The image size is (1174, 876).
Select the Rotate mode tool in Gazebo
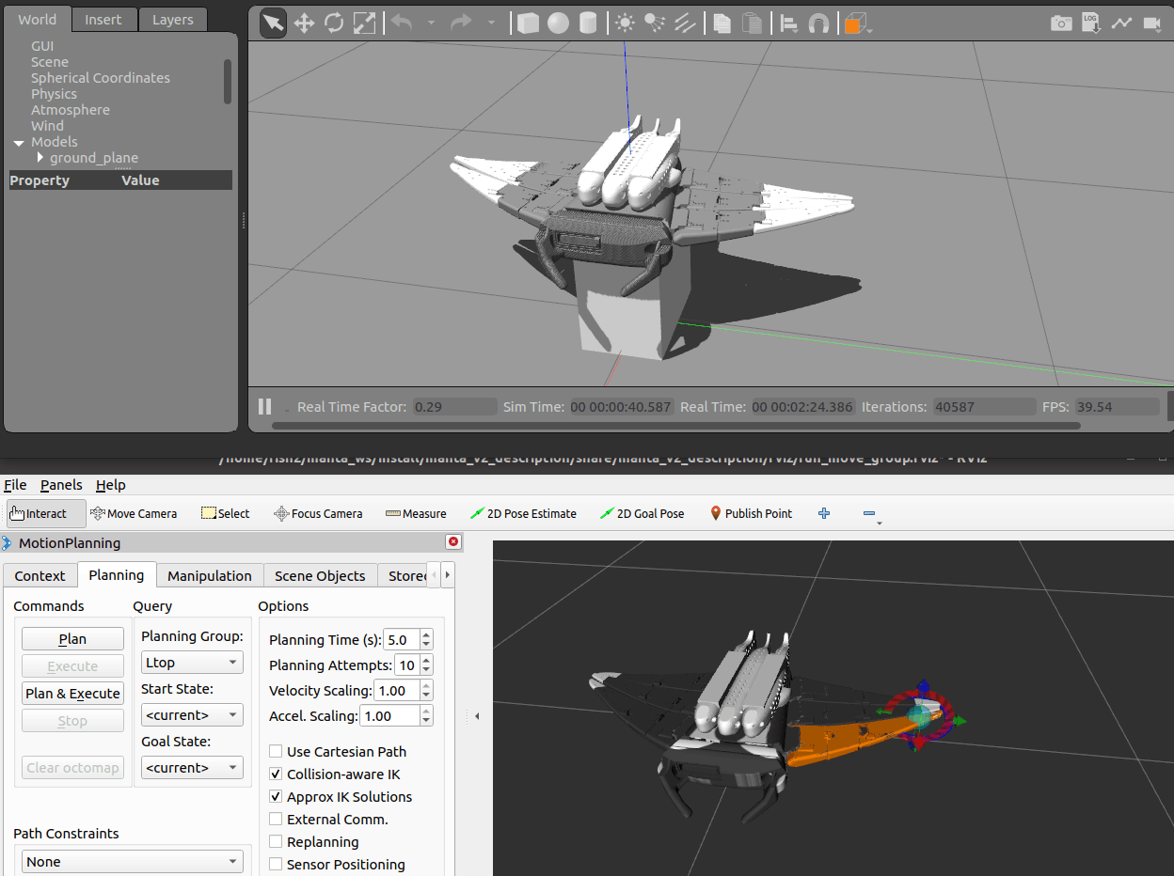(334, 23)
